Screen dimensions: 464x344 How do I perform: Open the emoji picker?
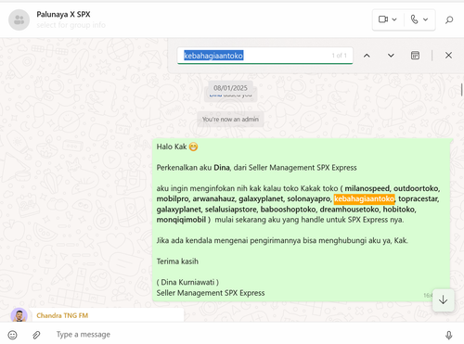coord(12,335)
